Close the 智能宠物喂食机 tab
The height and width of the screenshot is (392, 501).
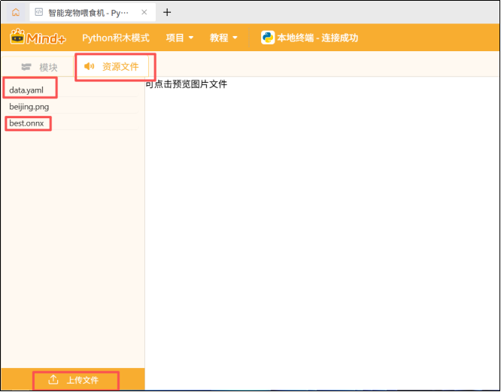tap(144, 13)
